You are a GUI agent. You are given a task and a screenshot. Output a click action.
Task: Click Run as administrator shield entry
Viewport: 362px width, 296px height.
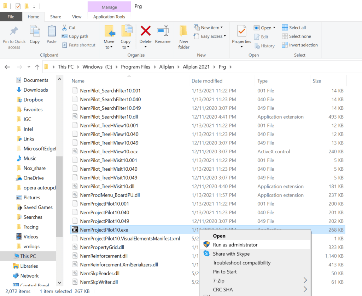tap(255, 245)
